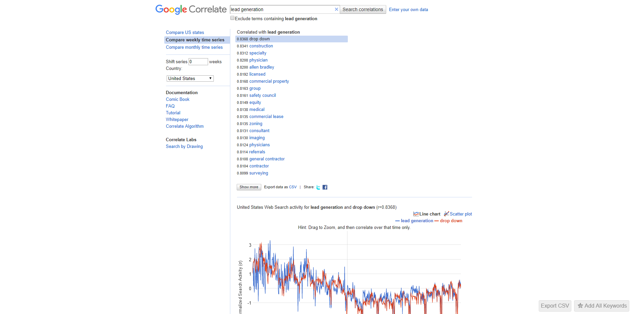Select the commercial lease correlation result
Viewport: 634px width, 314px height.
pos(266,117)
